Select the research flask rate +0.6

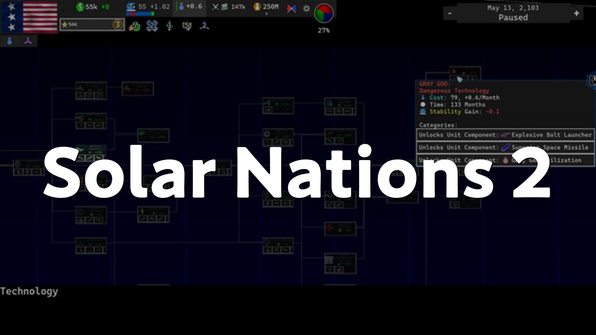190,7
